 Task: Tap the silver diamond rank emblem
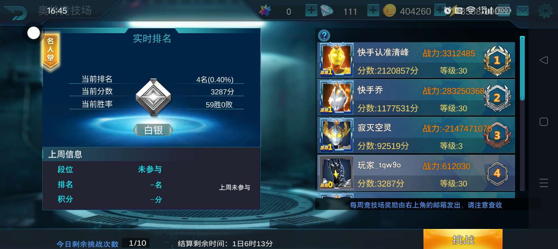[x=153, y=97]
